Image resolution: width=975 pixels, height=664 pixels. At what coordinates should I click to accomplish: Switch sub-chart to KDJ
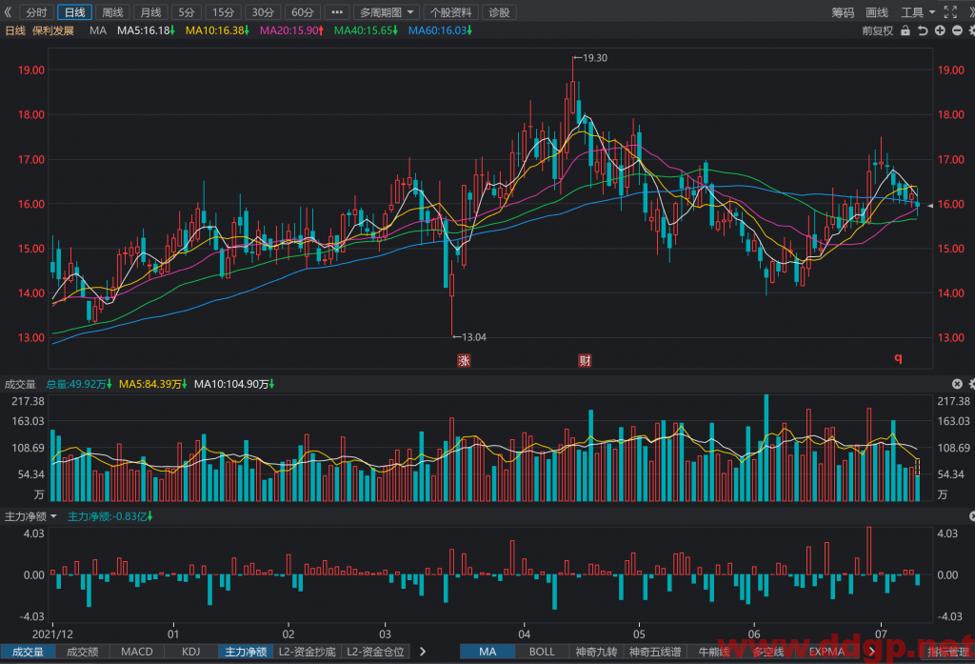point(190,652)
